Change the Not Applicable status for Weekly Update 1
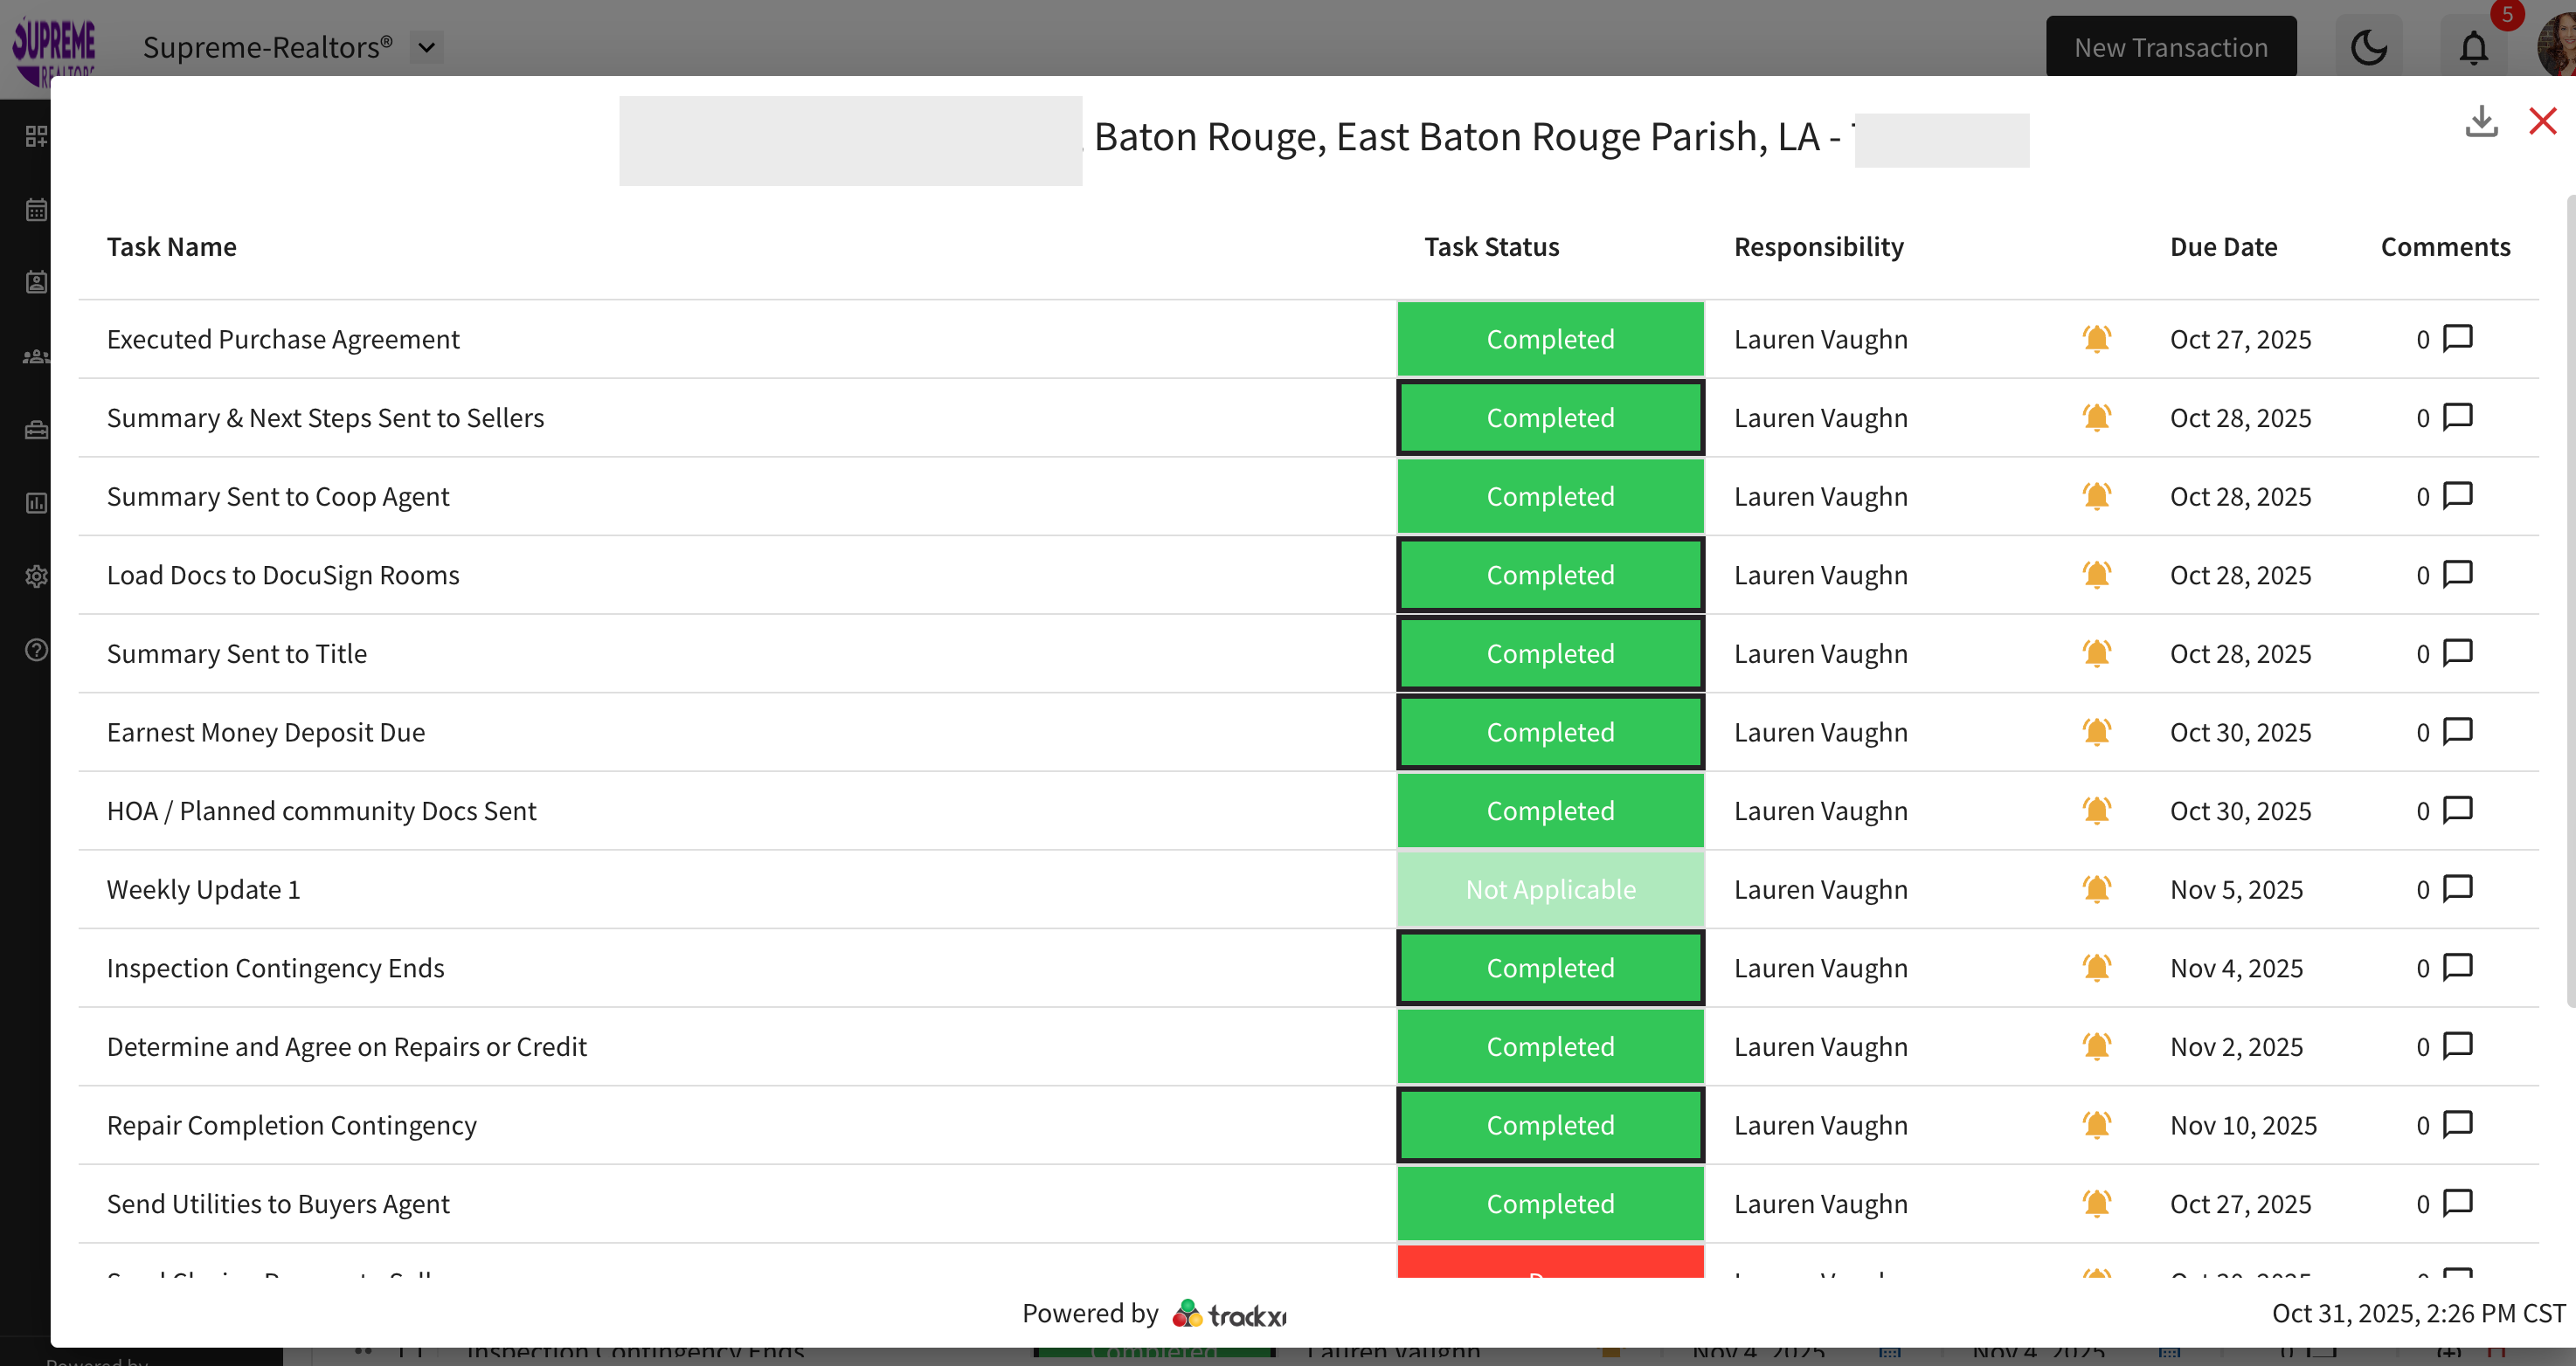 pos(1550,888)
